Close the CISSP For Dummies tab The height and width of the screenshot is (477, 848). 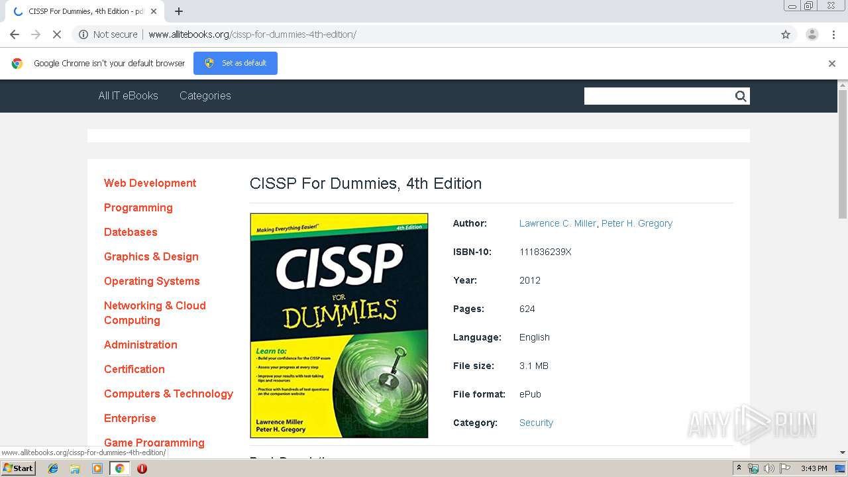point(154,11)
